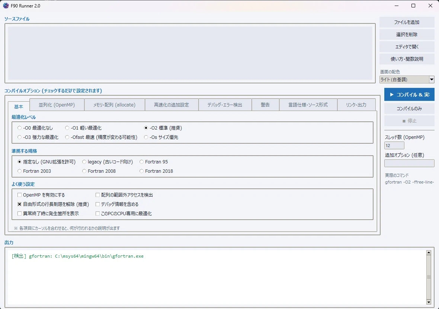Uncheck 自由形式の行長制限を解除 checkbox

pos(53,204)
